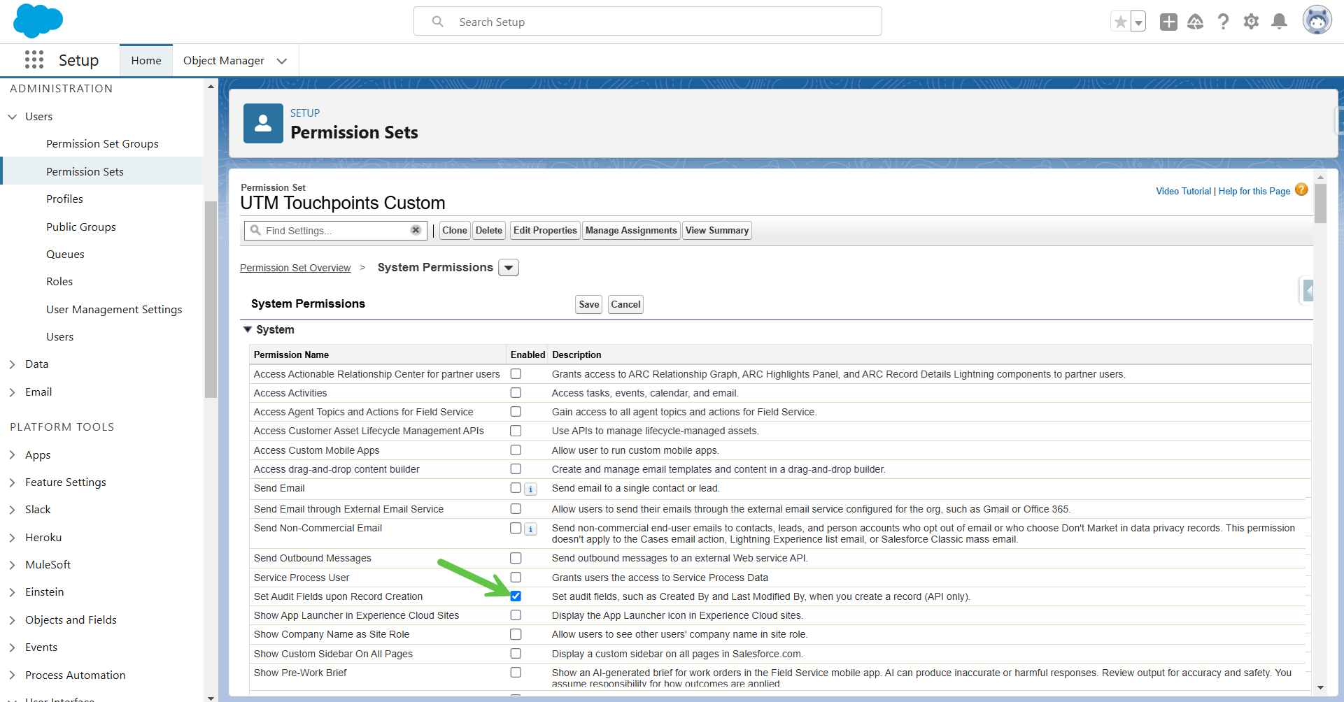
Task: Open the setup gear menu
Action: [1251, 22]
